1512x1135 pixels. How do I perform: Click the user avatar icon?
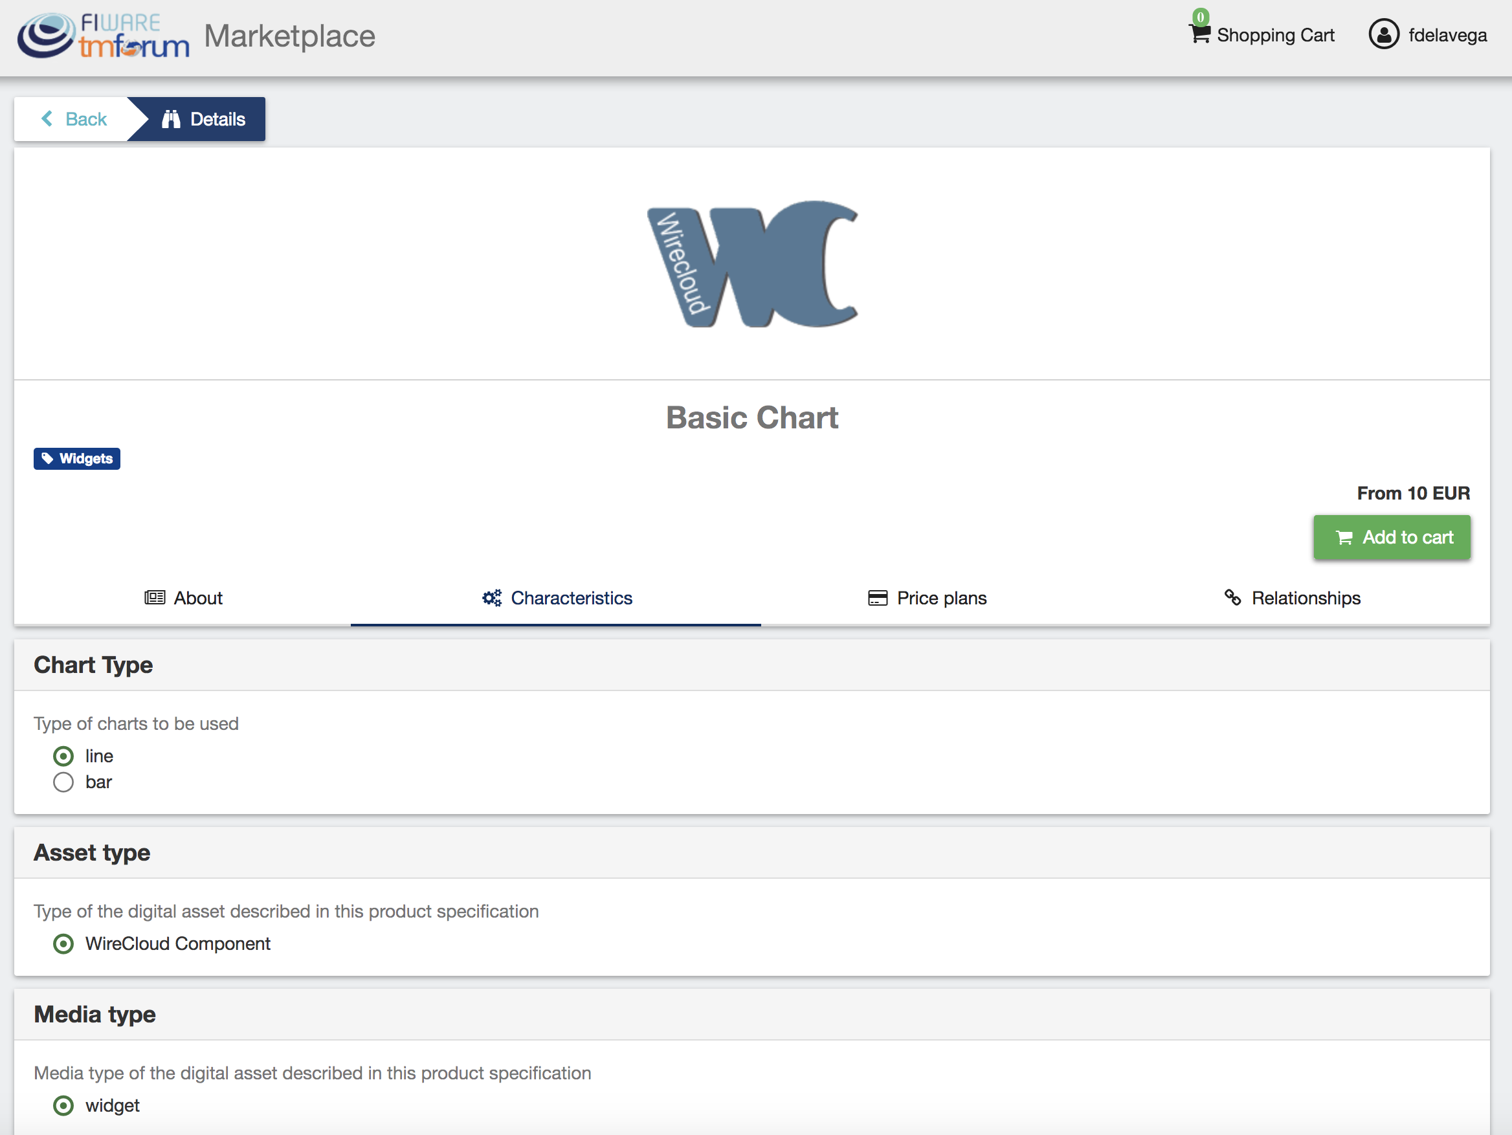tap(1383, 34)
